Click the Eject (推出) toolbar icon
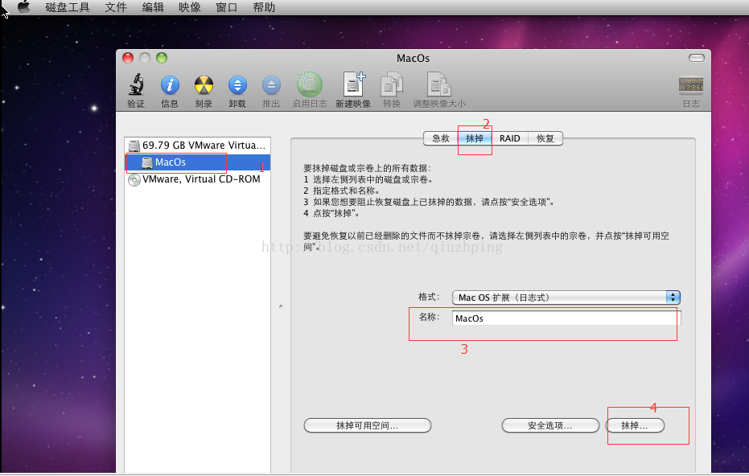This screenshot has width=749, height=476. (271, 85)
